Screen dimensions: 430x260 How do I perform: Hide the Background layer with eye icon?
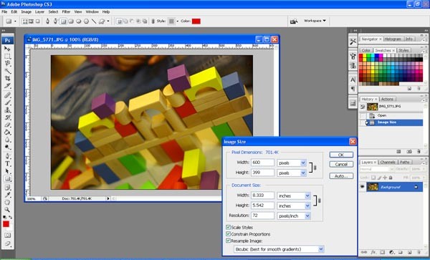363,187
